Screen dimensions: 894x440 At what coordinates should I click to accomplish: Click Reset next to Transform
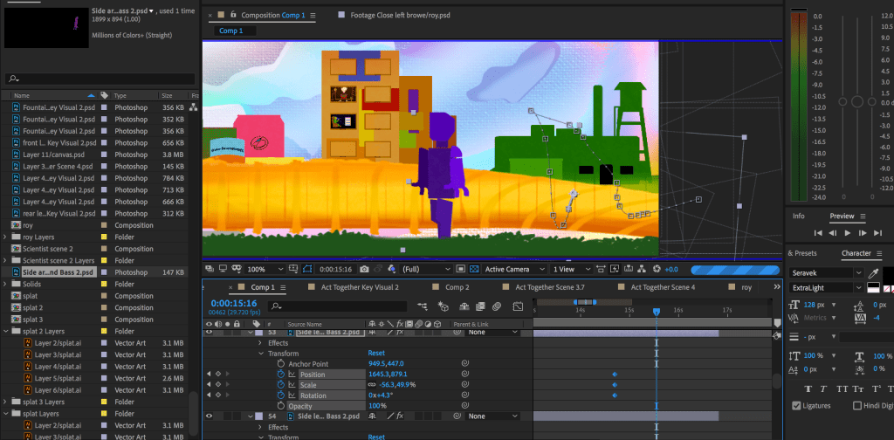[x=375, y=354]
